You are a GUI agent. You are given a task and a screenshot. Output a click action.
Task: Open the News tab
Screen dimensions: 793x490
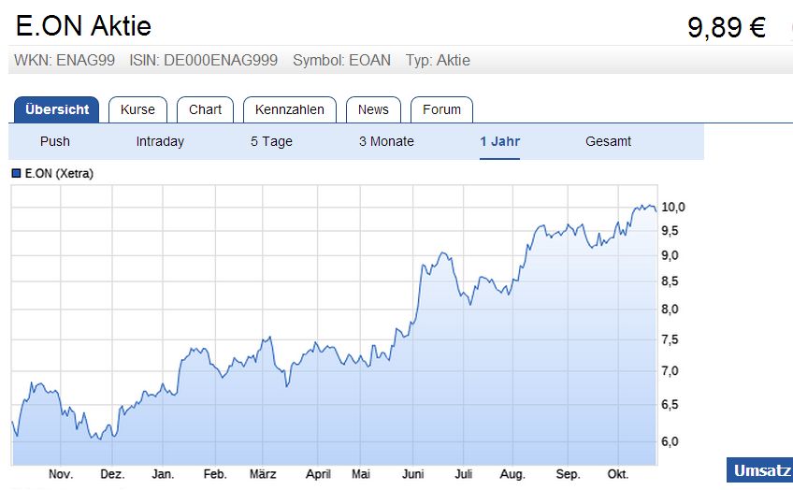pos(373,109)
